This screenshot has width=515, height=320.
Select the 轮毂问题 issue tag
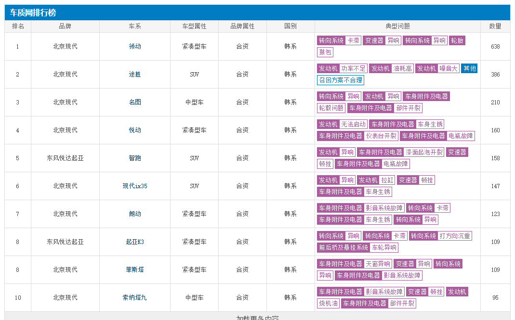coord(331,108)
